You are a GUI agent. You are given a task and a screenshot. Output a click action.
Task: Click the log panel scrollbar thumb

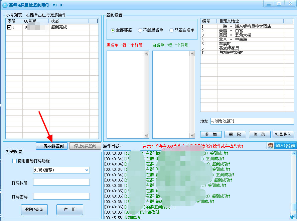point(294,207)
